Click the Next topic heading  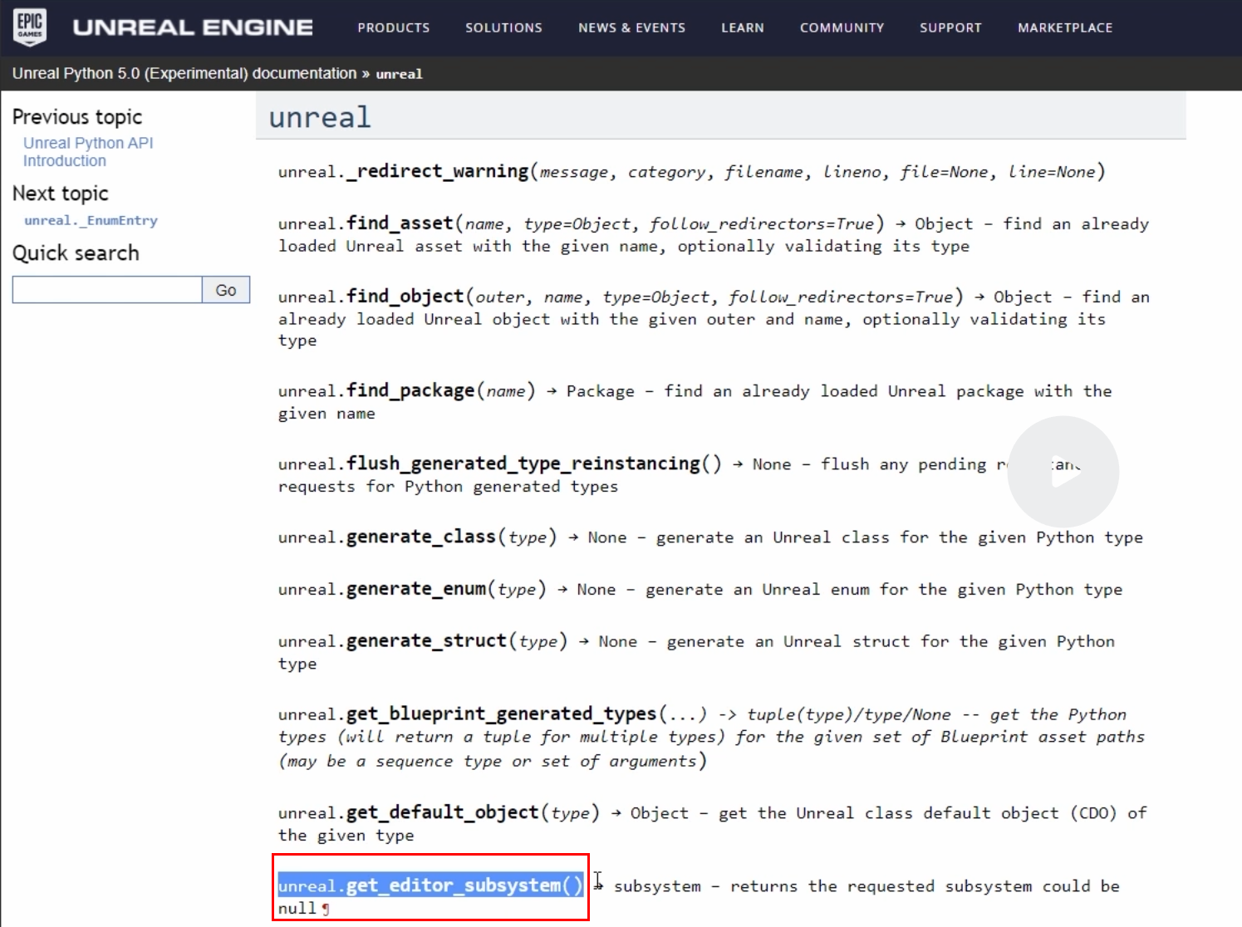tap(61, 194)
